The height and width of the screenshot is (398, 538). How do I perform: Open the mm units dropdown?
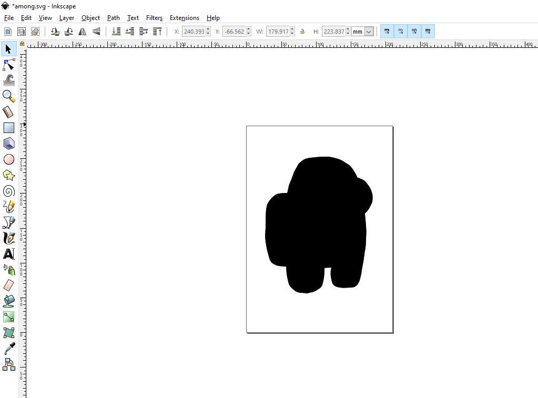[362, 31]
